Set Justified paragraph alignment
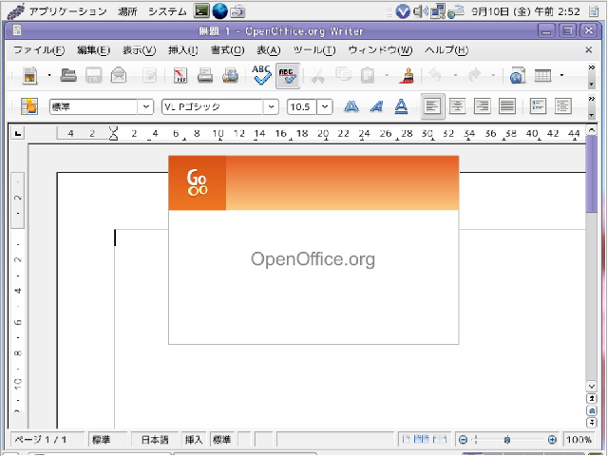The width and height of the screenshot is (608, 456). pyautogui.click(x=507, y=106)
